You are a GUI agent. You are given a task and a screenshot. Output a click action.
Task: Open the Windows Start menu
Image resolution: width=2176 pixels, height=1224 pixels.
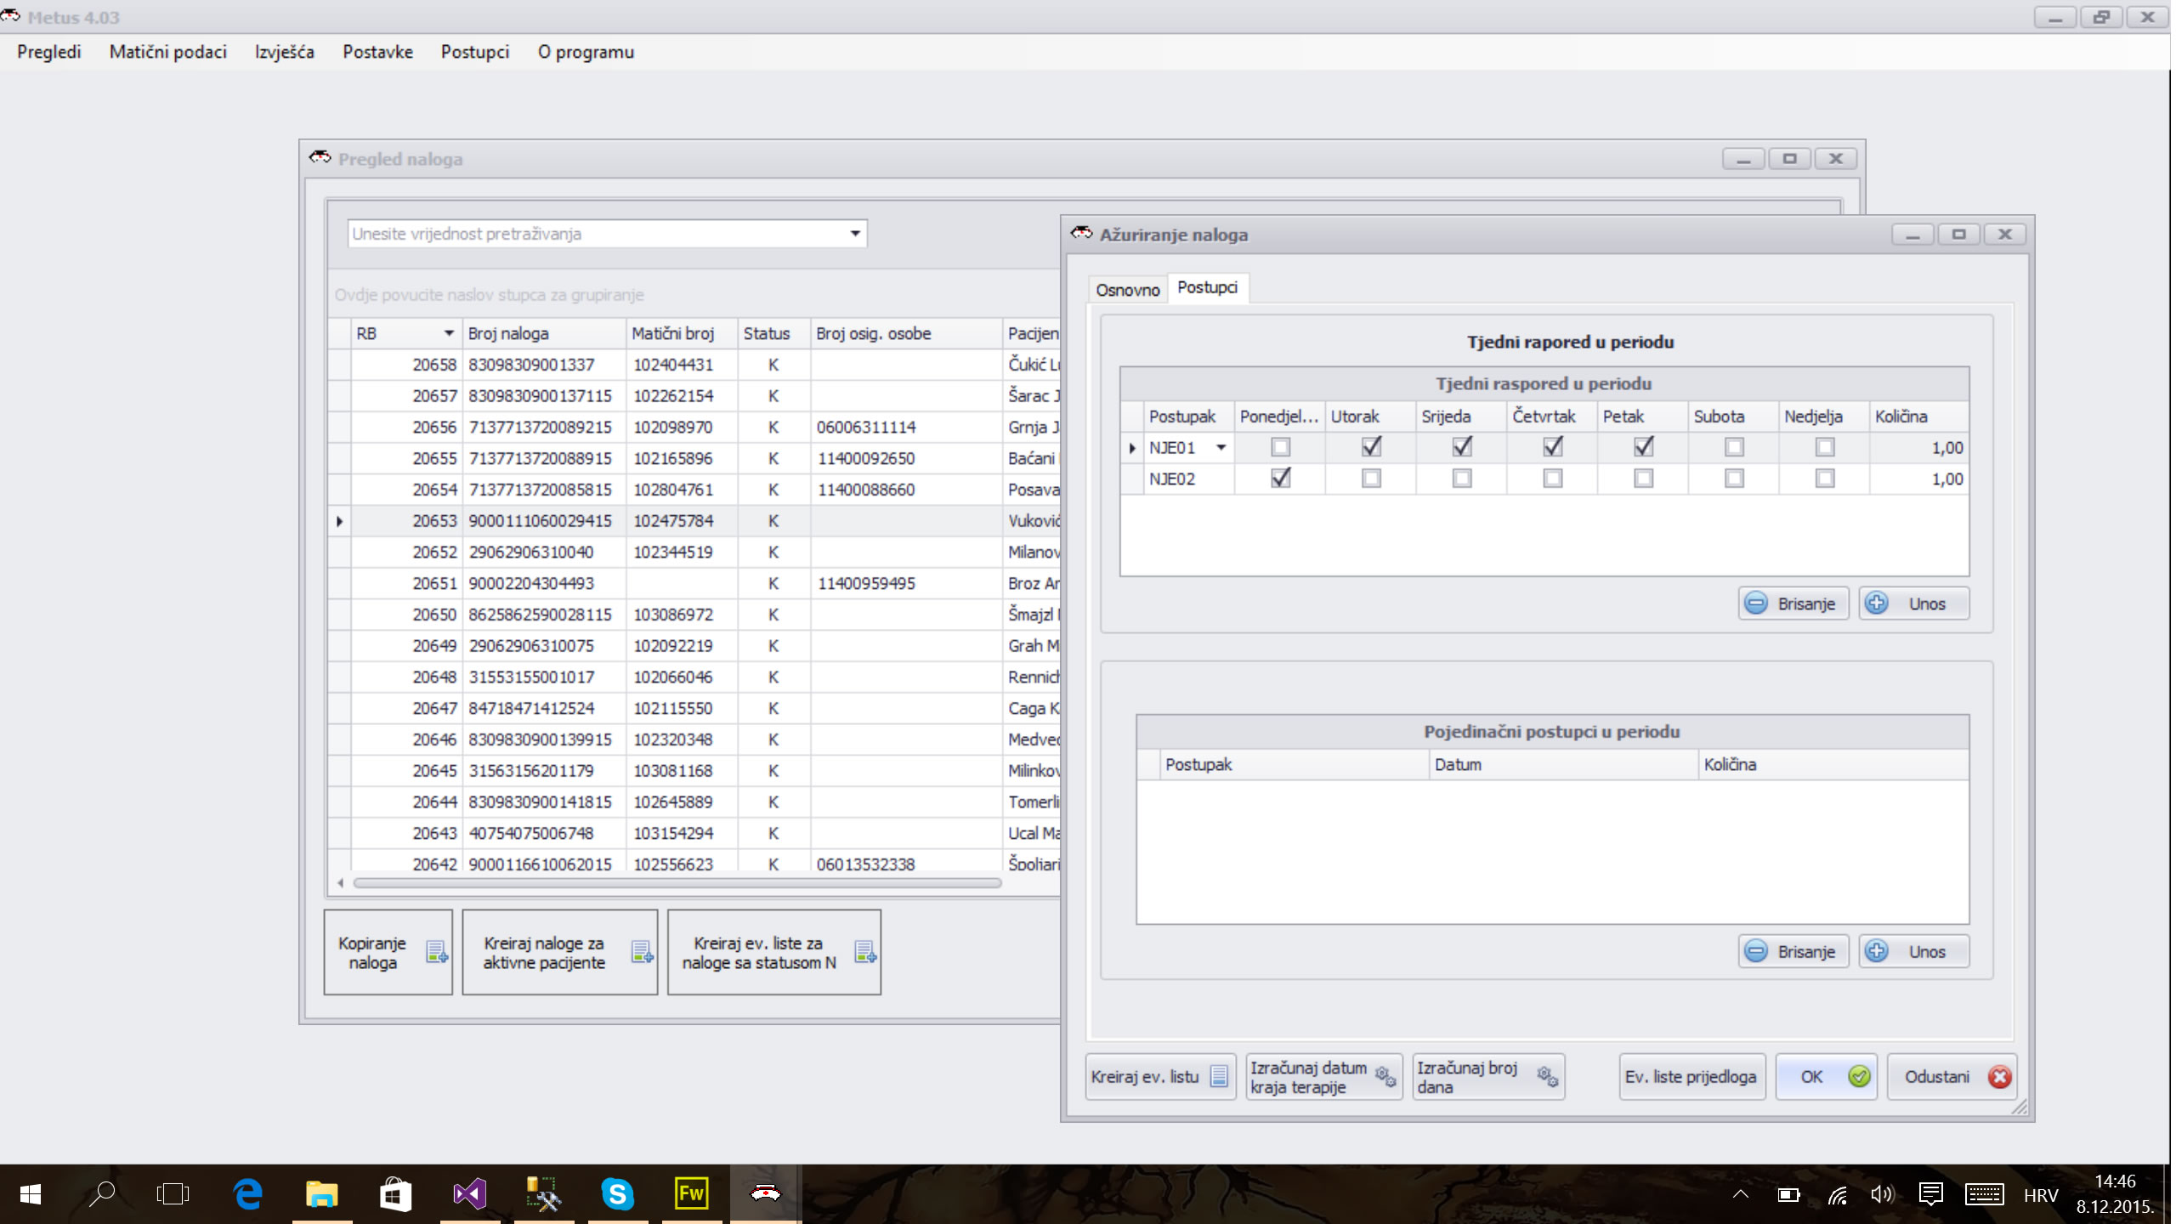[30, 1194]
